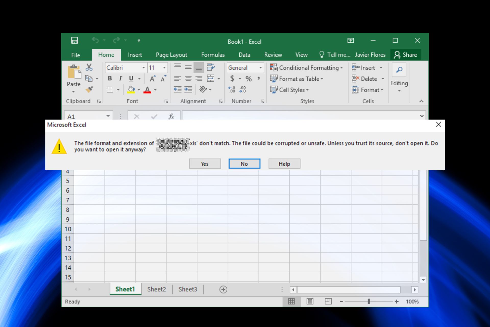490x327 pixels.
Task: Toggle Bottom Align in Alignment group
Action: tap(199, 67)
